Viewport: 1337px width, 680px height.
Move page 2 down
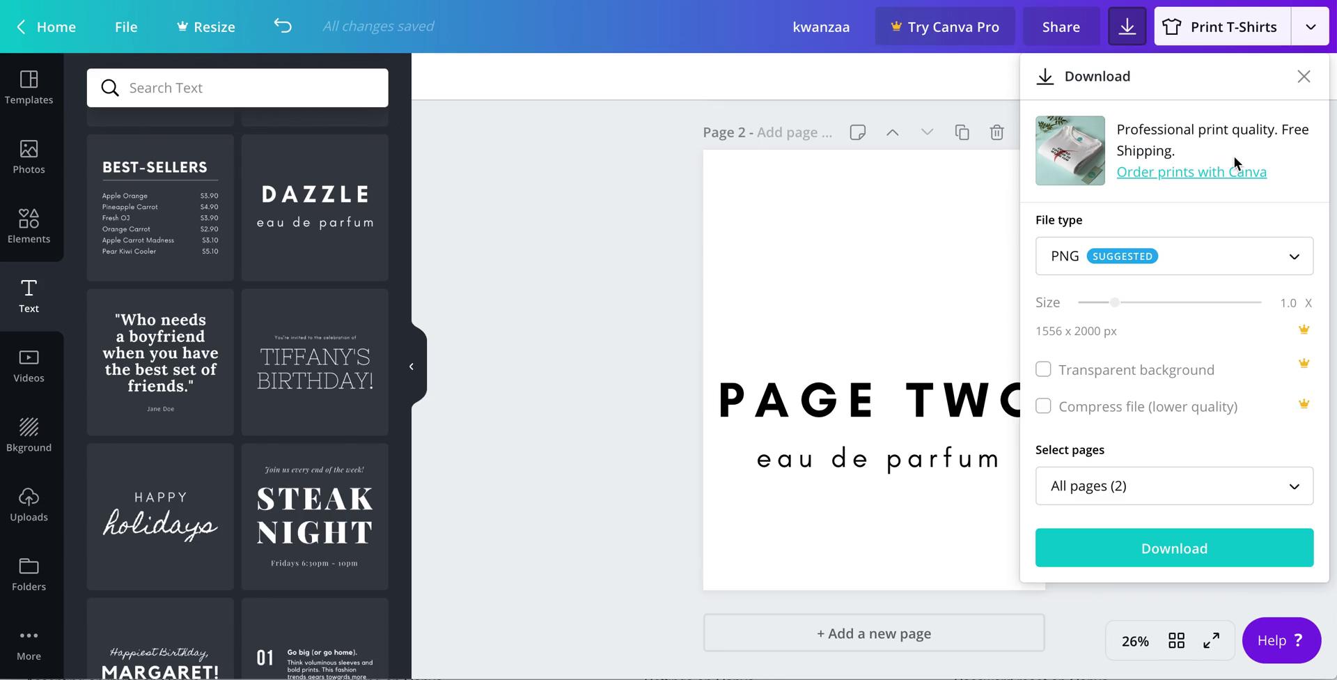coord(927,132)
